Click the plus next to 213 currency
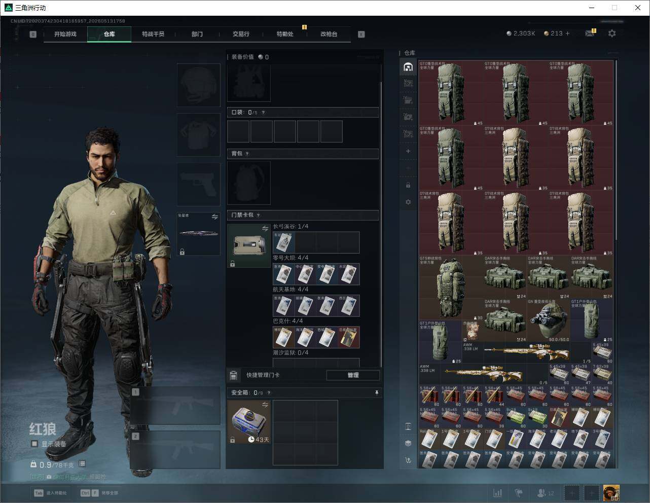This screenshot has height=503, width=650. (x=567, y=33)
